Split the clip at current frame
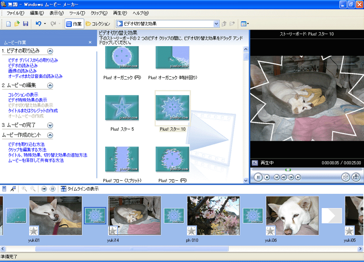The image size is (364, 262). coord(345,178)
